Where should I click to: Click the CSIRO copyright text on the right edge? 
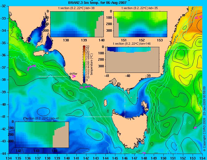[204, 119]
